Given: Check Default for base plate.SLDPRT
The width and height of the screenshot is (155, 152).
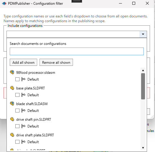Looking at the screenshot, I should click(x=17, y=95).
